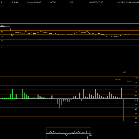Click the MR axis label -40
Screen dimensions: 139x139
pos(136,109)
